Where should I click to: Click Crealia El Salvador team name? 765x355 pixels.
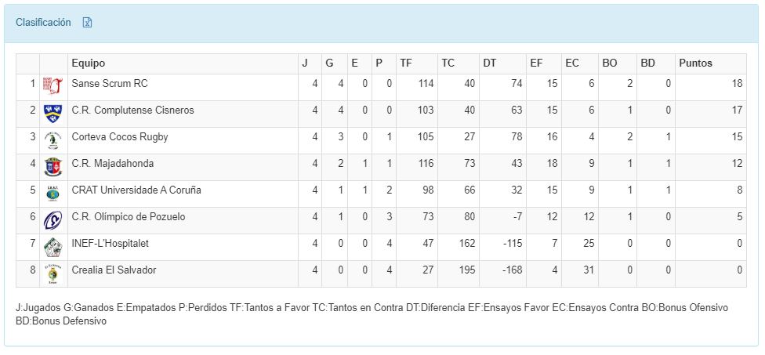pyautogui.click(x=114, y=270)
